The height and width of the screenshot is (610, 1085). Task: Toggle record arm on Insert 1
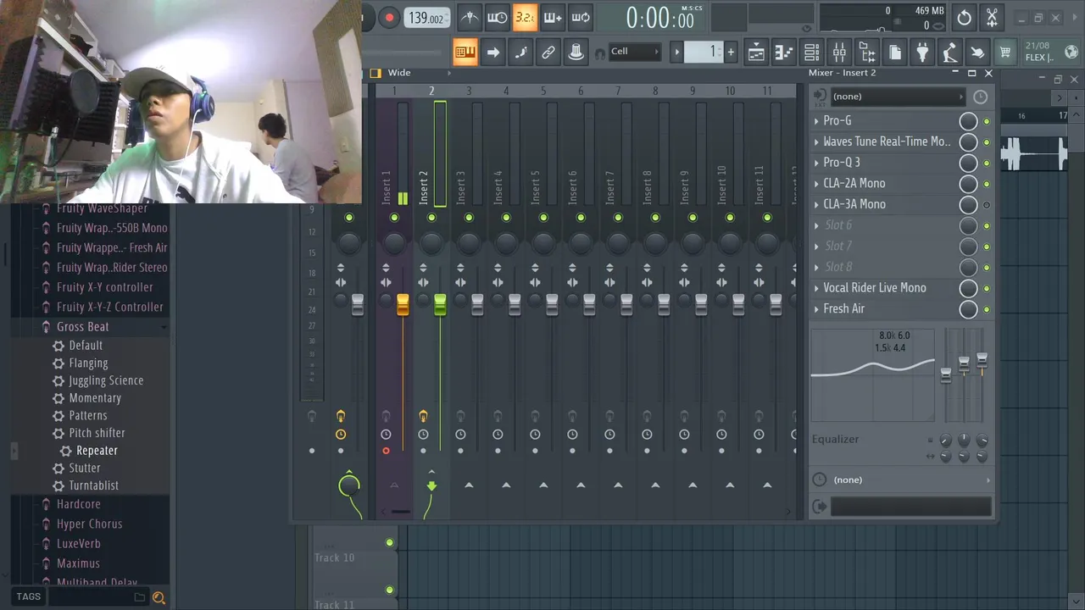click(386, 451)
